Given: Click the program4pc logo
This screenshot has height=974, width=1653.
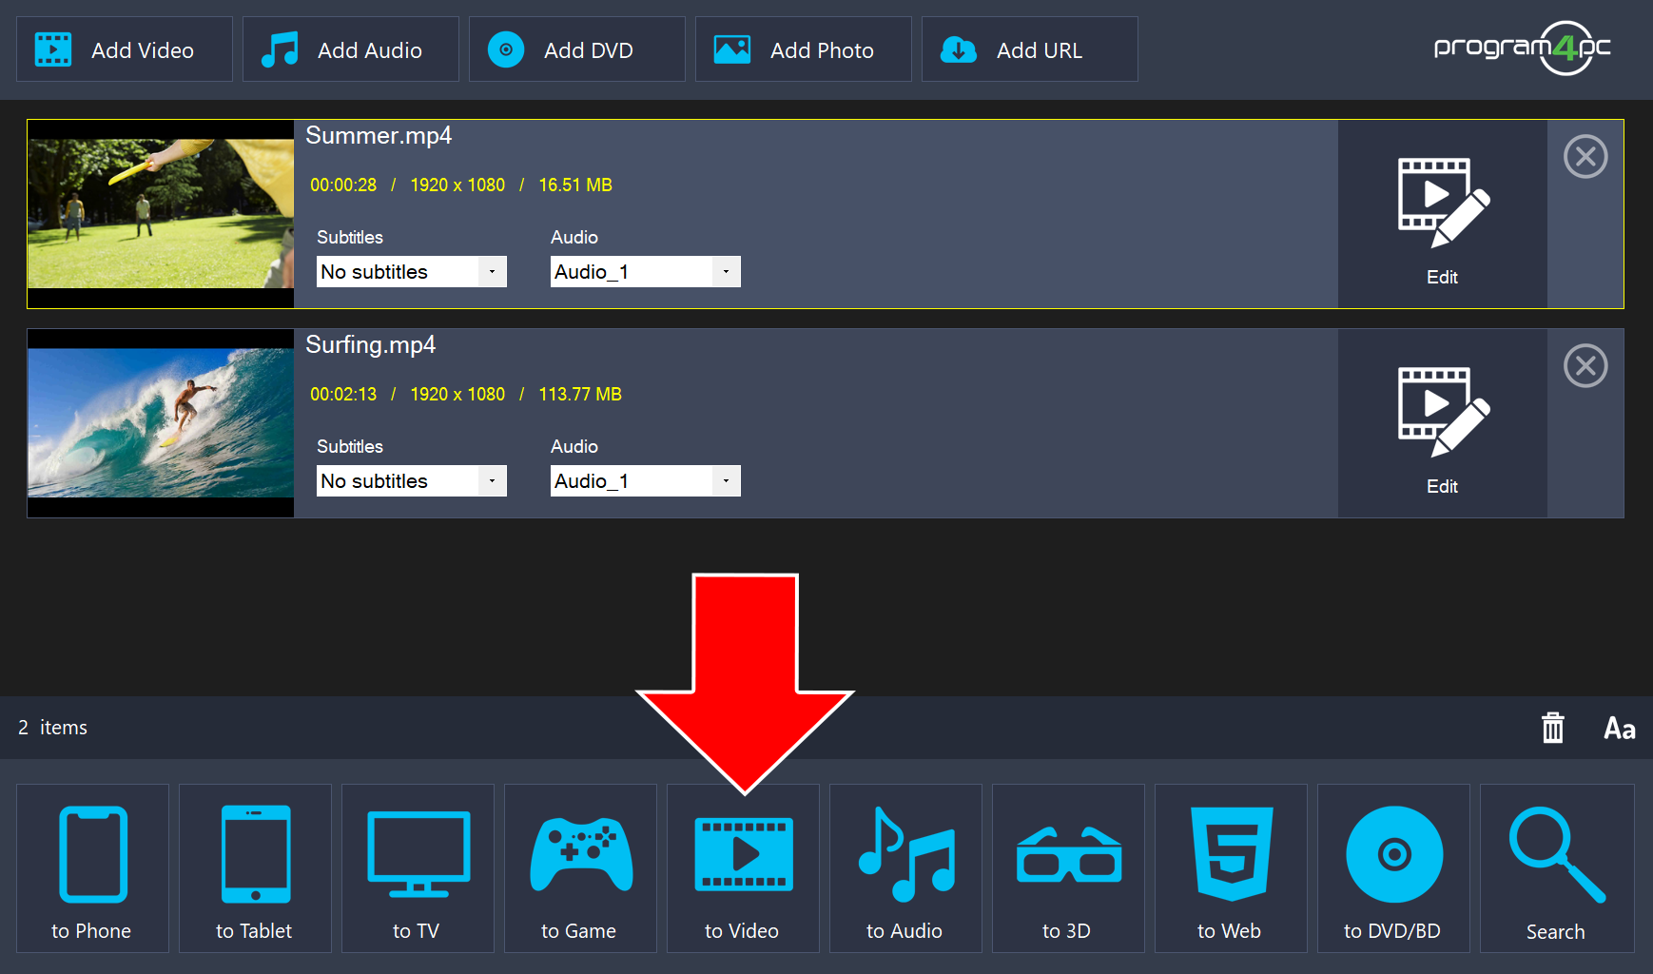Looking at the screenshot, I should pyautogui.click(x=1523, y=48).
